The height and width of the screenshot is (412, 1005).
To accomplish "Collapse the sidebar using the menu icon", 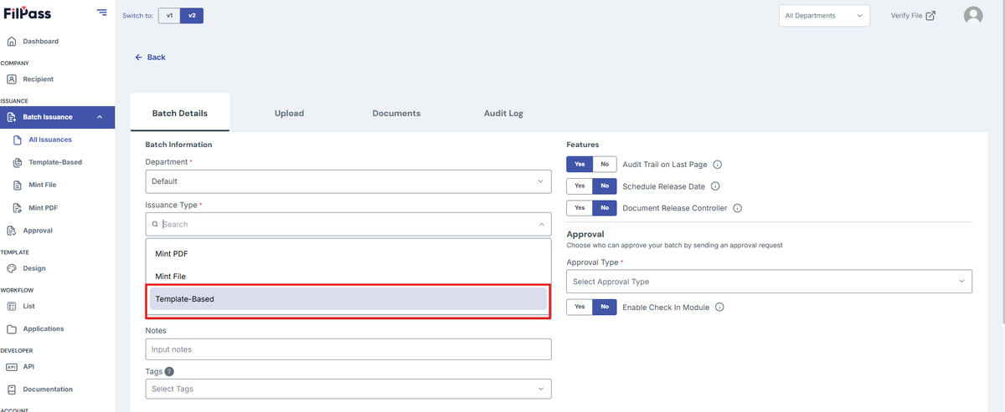I will [x=101, y=13].
